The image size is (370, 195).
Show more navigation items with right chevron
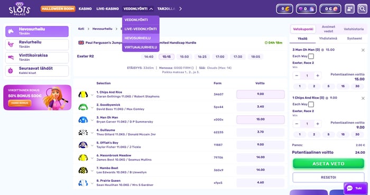[x=180, y=9]
